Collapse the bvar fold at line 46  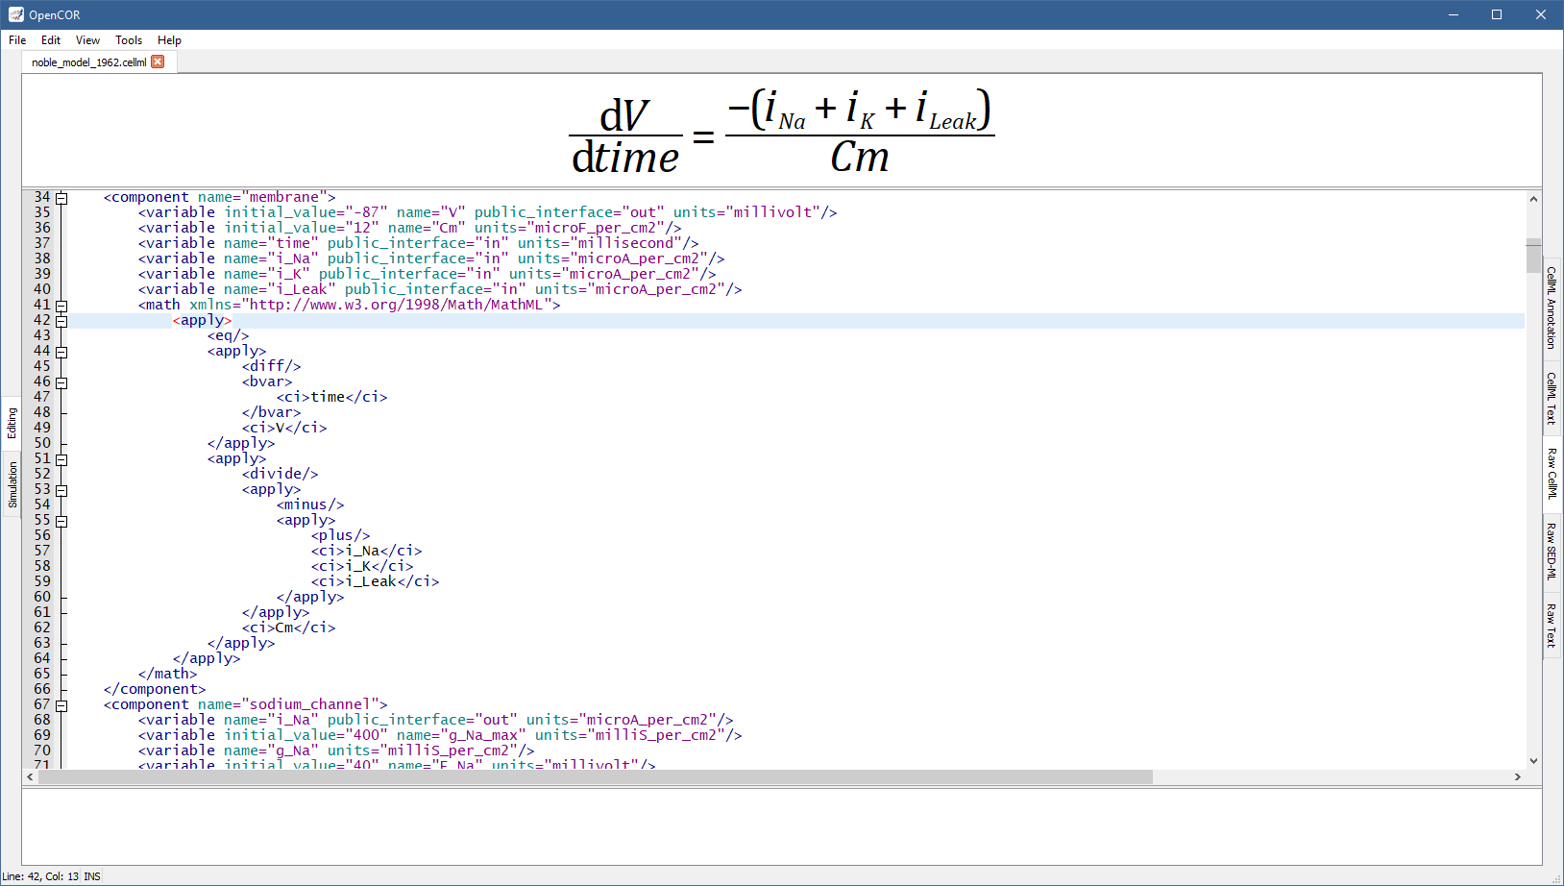pyautogui.click(x=61, y=382)
